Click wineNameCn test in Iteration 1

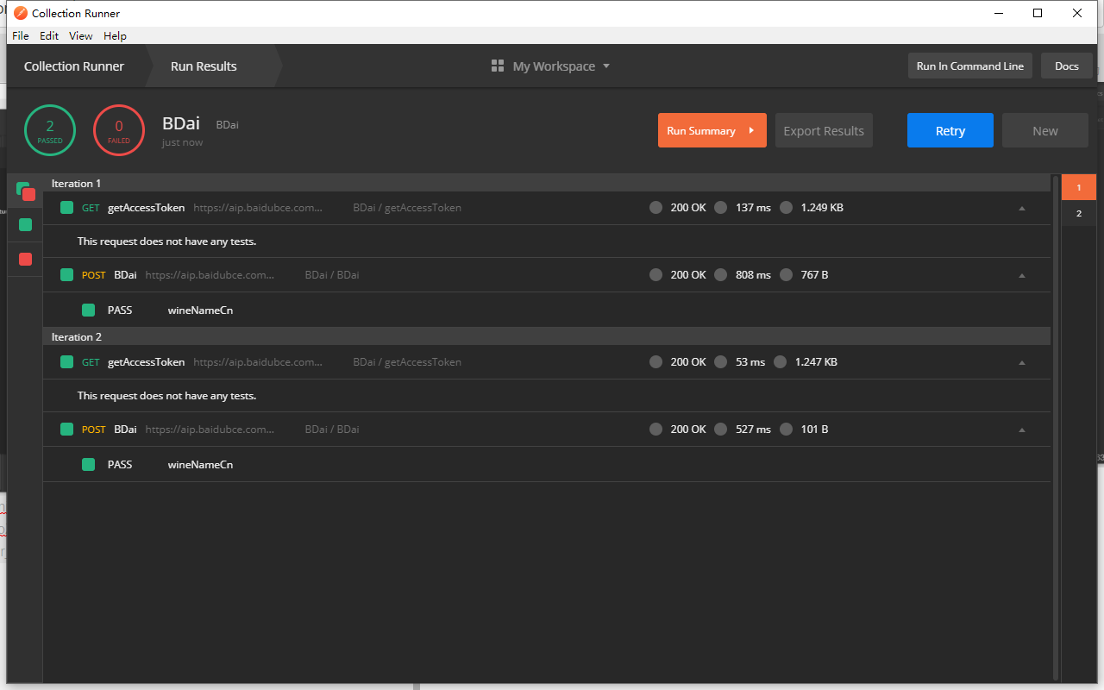pos(200,310)
